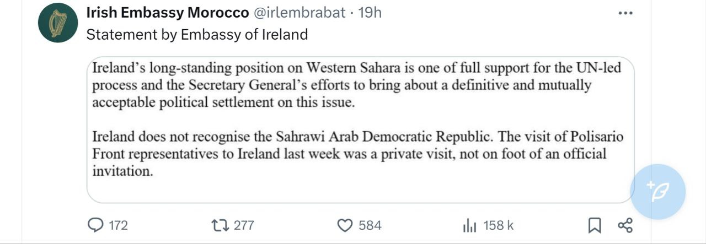Screen dimensions: 706x244
Task: Click the @irlembrabat handle
Action: [300, 12]
